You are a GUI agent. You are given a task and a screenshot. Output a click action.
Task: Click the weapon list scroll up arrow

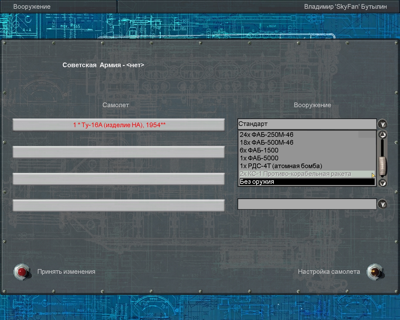coord(382,135)
